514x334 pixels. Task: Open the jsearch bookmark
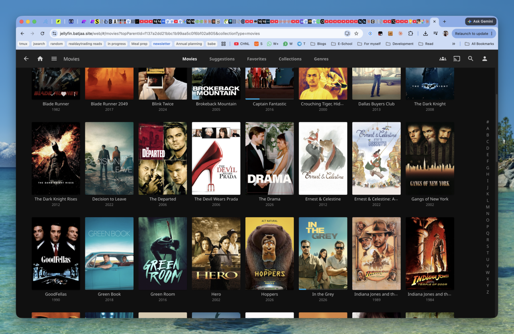39,44
